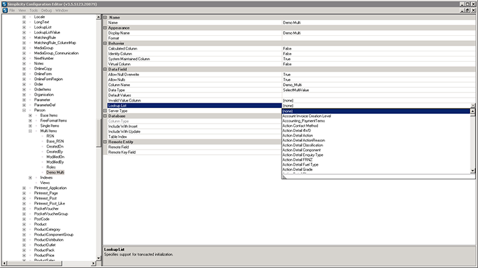The height and width of the screenshot is (268, 478).
Task: Collapse the Behavior property category
Action: coord(106,44)
